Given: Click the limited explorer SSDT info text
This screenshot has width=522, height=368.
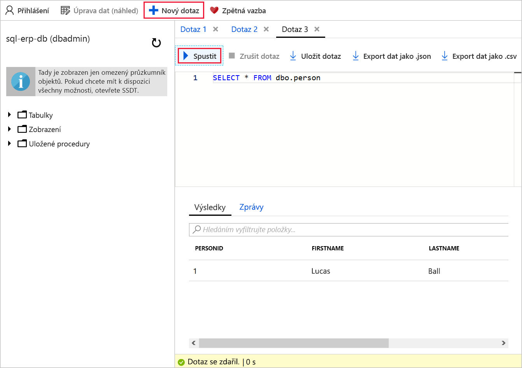Looking at the screenshot, I should tap(102, 81).
